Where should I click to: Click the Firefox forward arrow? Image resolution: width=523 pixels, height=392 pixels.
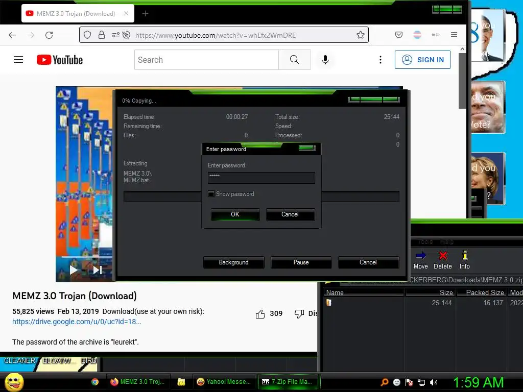[x=30, y=35]
